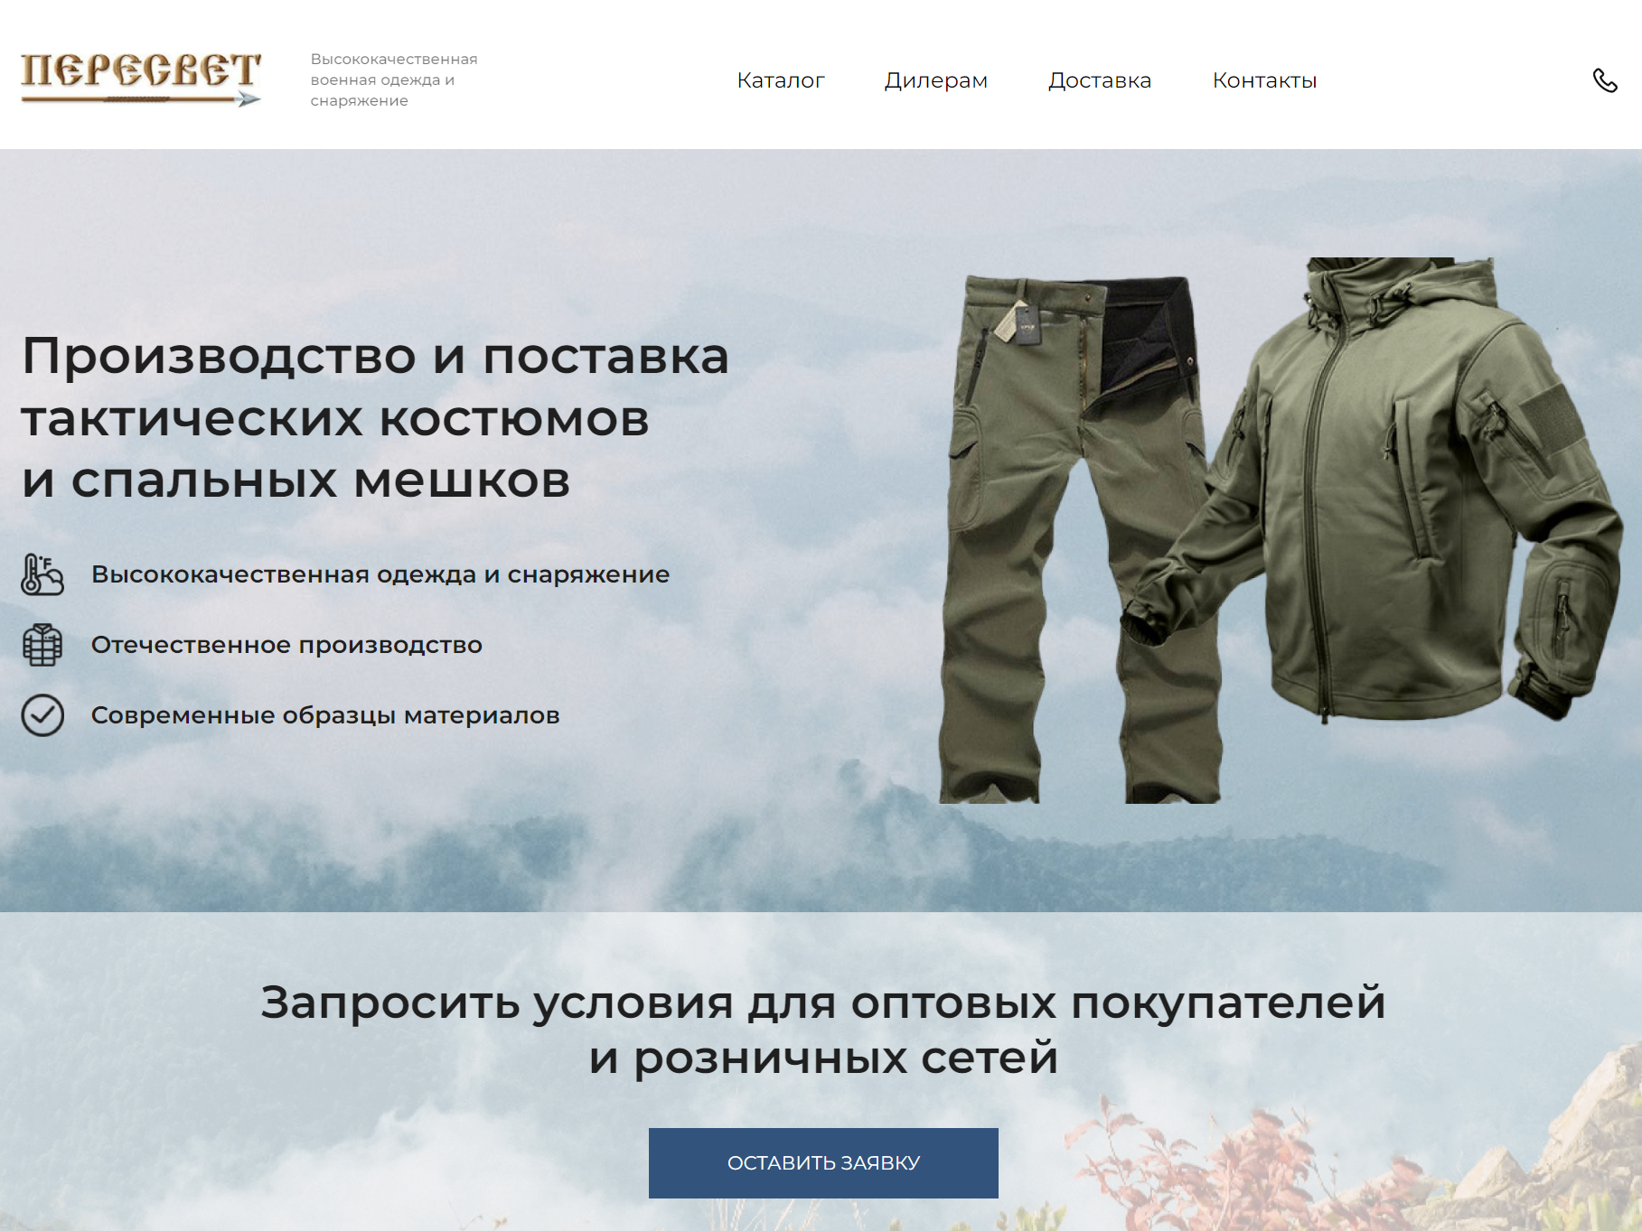The width and height of the screenshot is (1642, 1231).
Task: Click the Современные образцы материалов text
Action: point(325,715)
